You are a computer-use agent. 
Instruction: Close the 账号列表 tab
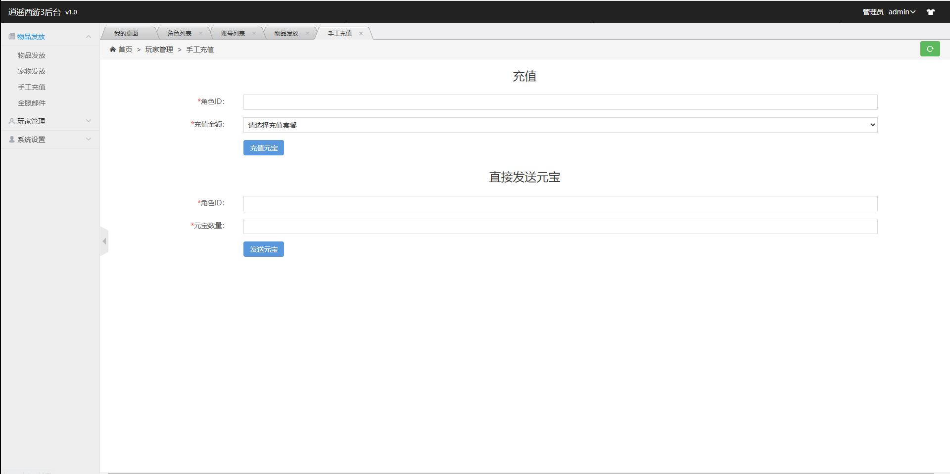[x=254, y=34]
